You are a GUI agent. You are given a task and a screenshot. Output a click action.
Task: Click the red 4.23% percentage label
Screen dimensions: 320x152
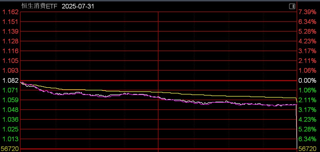pos(307,41)
